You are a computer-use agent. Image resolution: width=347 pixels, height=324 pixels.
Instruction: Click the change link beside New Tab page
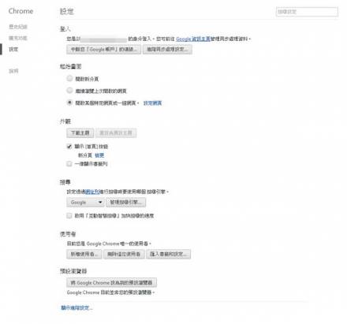coord(99,155)
